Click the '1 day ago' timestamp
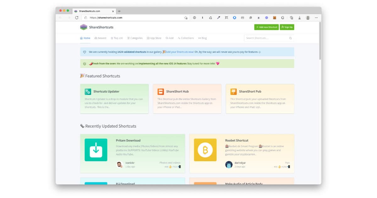The image size is (377, 198). tap(130, 167)
